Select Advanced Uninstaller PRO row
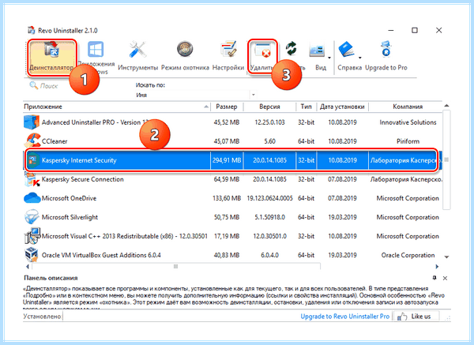 click(x=233, y=122)
